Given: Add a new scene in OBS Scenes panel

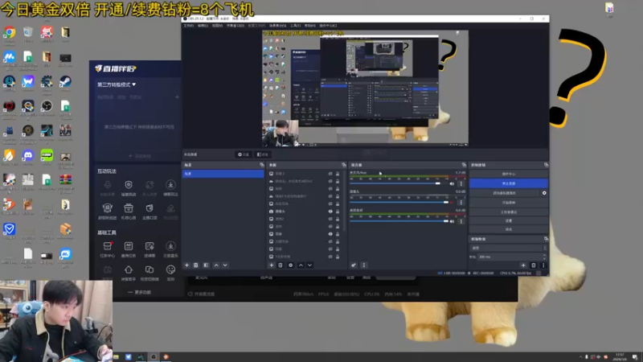Looking at the screenshot, I should click(x=186, y=265).
